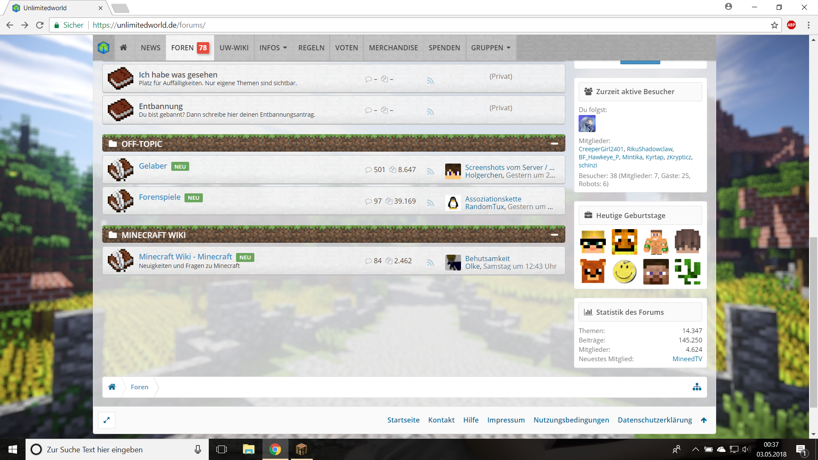Click RSS feed icon for Gelaber forum

point(430,171)
